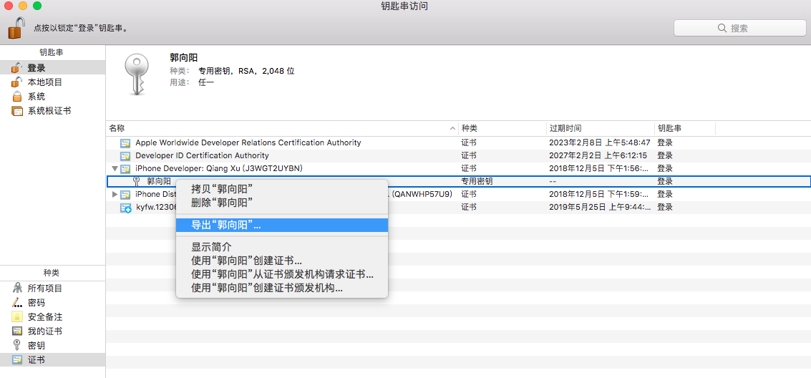Click the iPhone Distribution certificate icon
Image resolution: width=811 pixels, height=378 pixels.
[x=126, y=195]
